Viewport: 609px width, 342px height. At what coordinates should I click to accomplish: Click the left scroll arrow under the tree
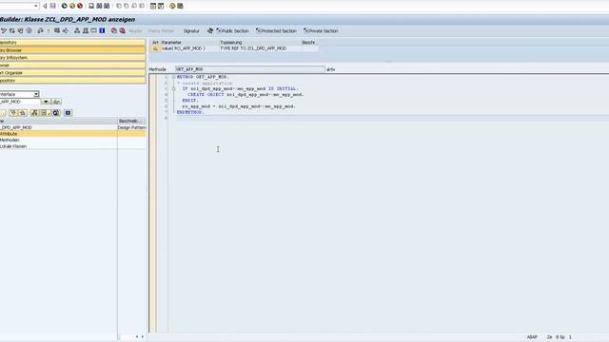point(137,336)
